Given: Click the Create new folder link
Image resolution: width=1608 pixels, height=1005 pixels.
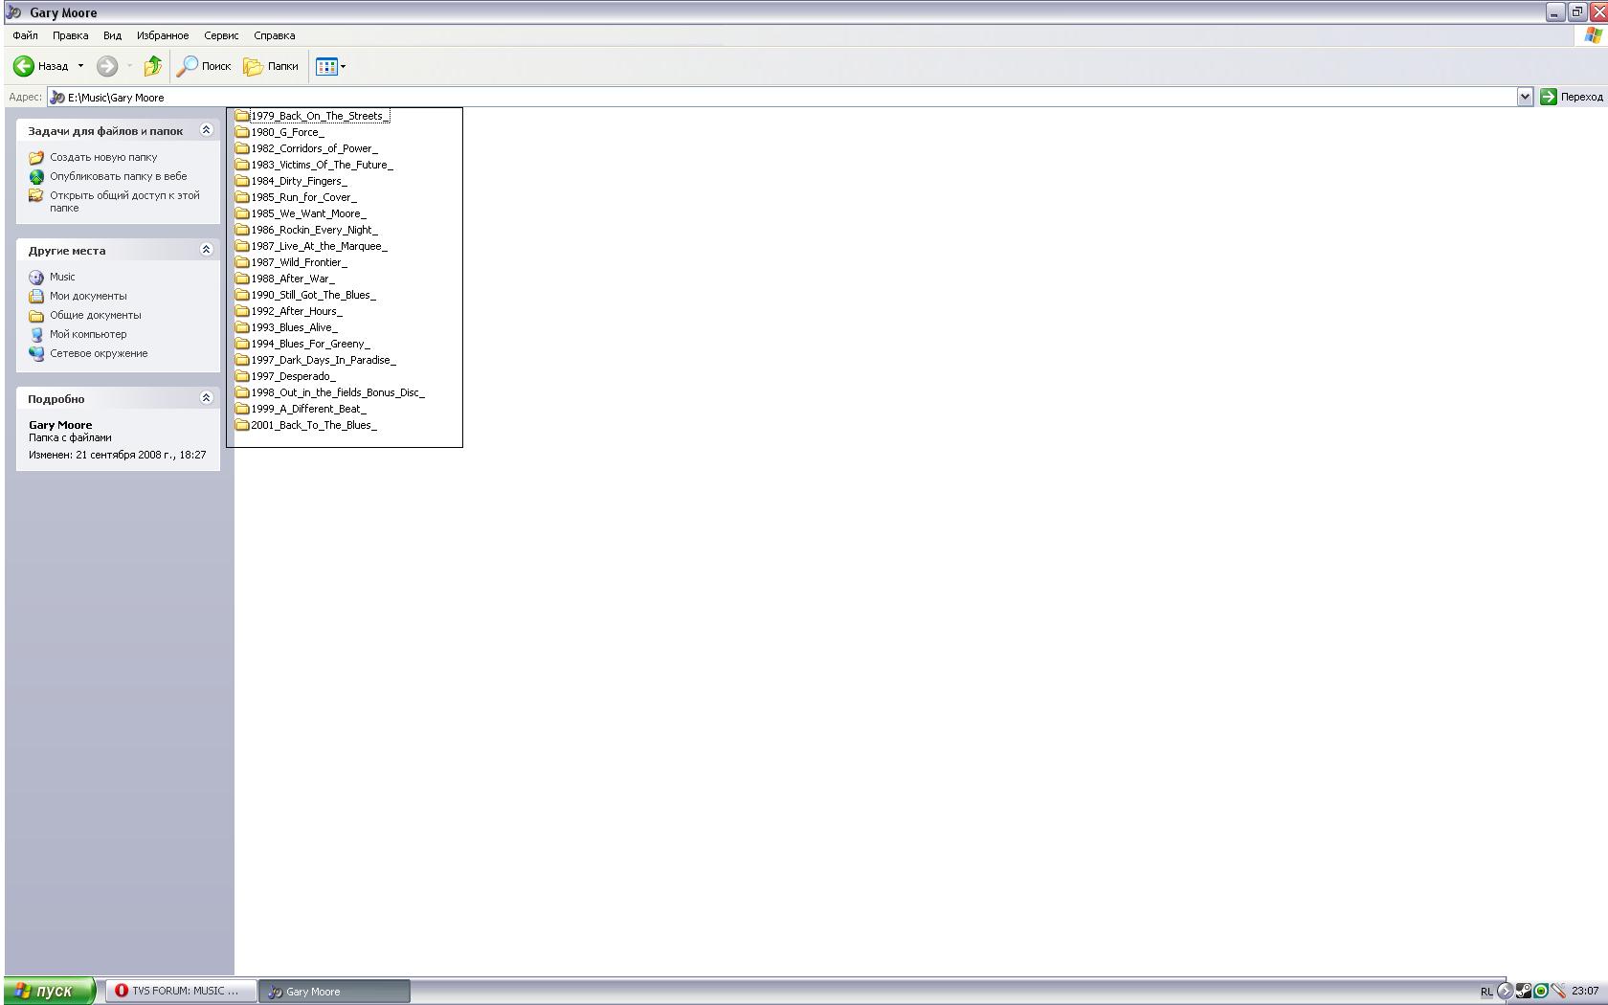Looking at the screenshot, I should (103, 157).
